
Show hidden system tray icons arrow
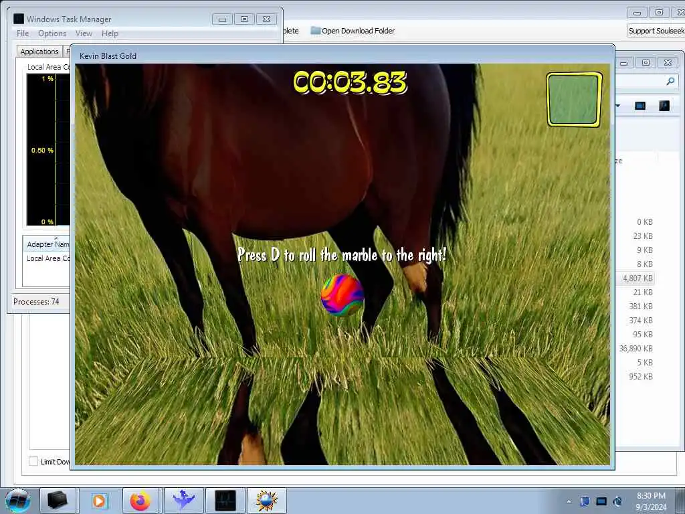click(x=569, y=501)
